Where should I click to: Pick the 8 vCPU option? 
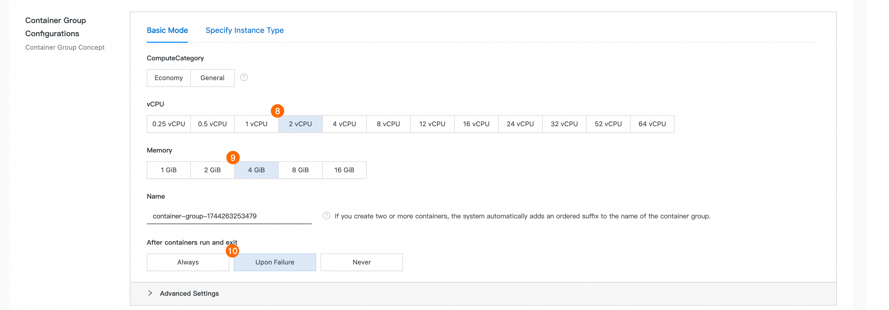coord(388,124)
